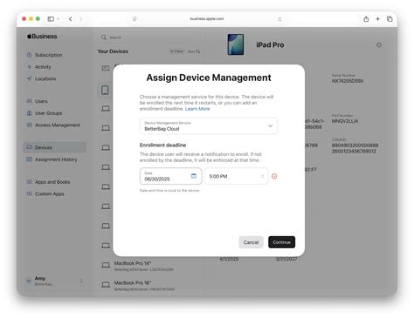Click the laptop icon for MacBook Pro 14"
Screen dimensions: 414x318
[106, 265]
